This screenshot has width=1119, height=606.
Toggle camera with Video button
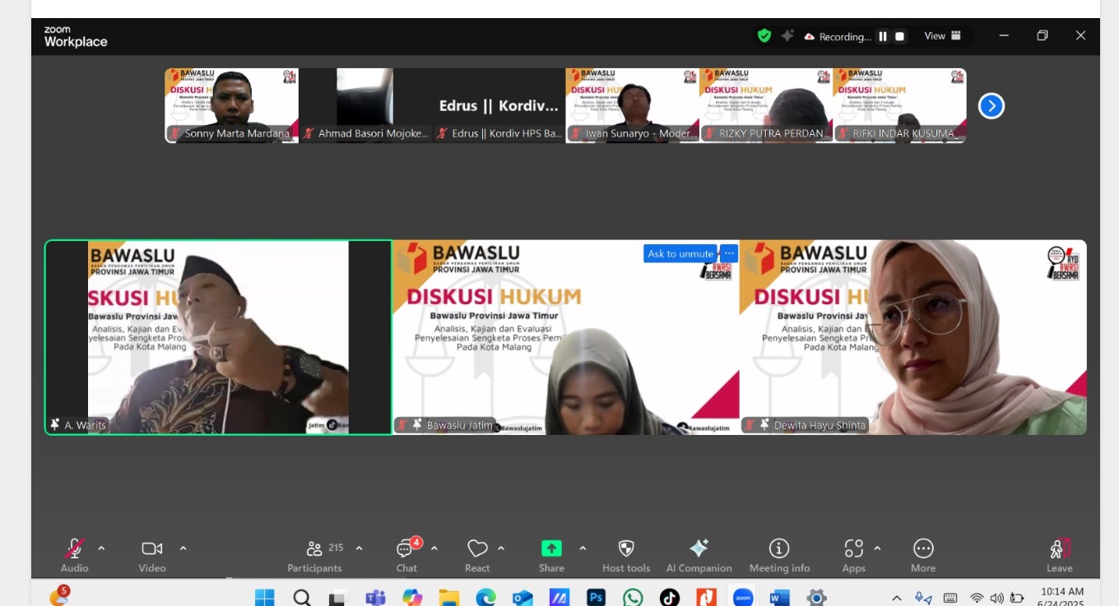point(151,555)
